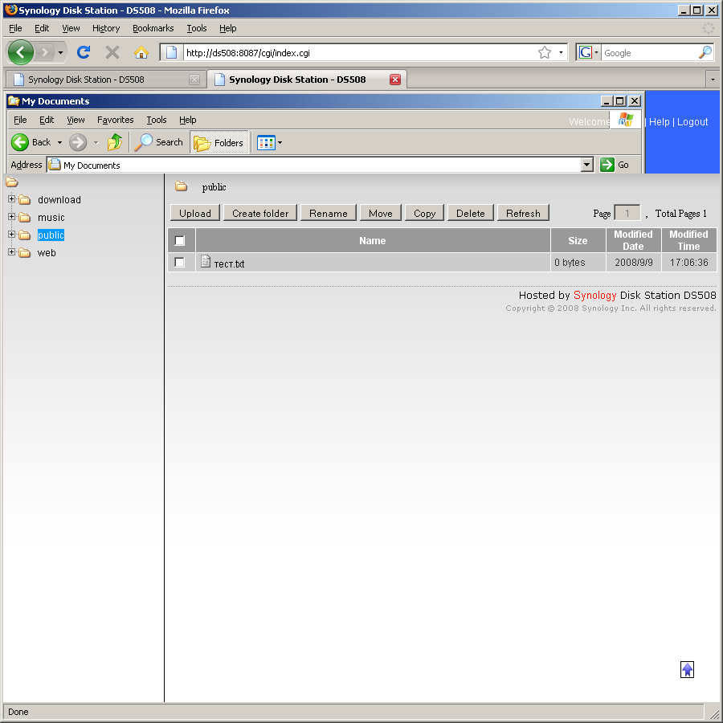Open the Firefox History menu
This screenshot has width=723, height=723.
106,29
